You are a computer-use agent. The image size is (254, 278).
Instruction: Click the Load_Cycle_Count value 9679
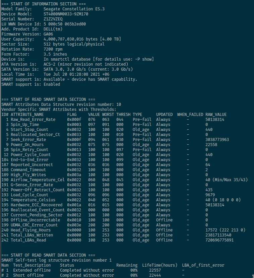[x=210, y=195]
